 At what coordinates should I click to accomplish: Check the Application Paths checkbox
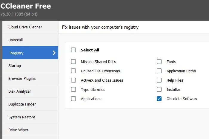(159, 71)
